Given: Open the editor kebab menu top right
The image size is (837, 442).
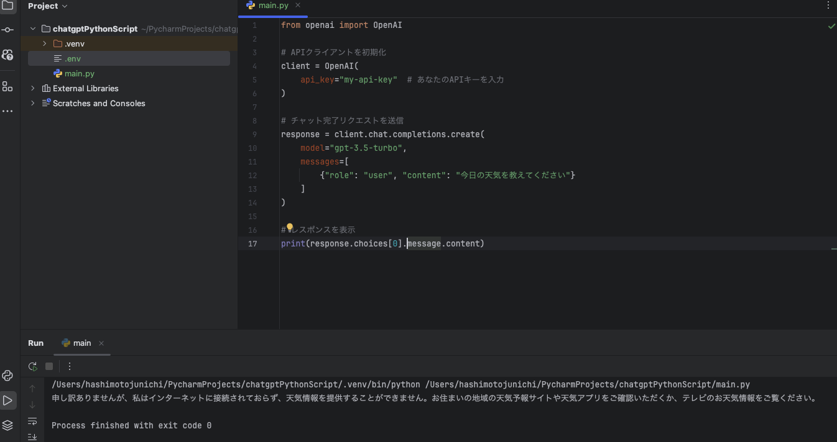Looking at the screenshot, I should pos(828,5).
